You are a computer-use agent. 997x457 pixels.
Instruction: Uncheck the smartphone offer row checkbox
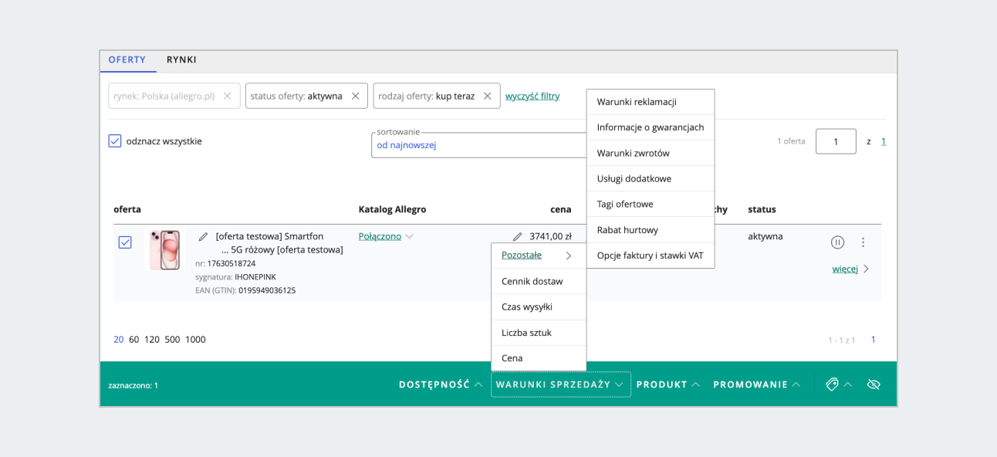125,242
